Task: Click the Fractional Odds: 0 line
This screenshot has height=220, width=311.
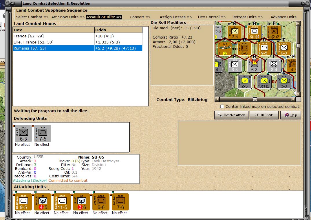Action: click(170, 47)
